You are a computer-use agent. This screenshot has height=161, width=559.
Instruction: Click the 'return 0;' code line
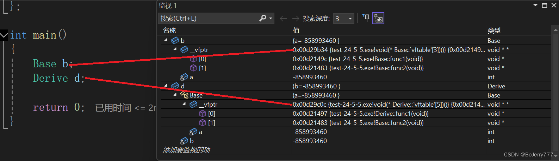click(x=59, y=107)
